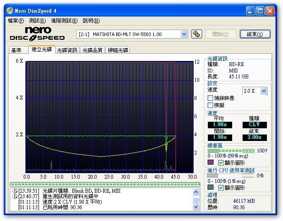Switch to the 光碟資訊 tab
This screenshot has width=283, height=221.
(x=67, y=50)
